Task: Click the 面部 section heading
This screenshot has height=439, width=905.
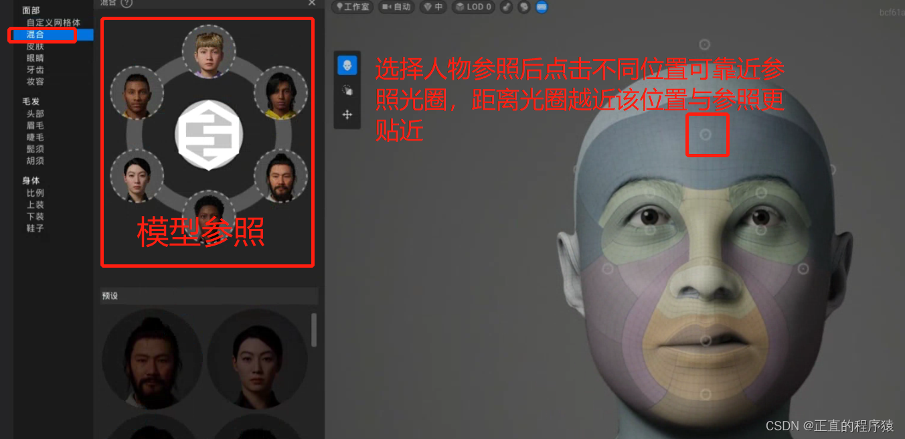Action: (x=31, y=11)
